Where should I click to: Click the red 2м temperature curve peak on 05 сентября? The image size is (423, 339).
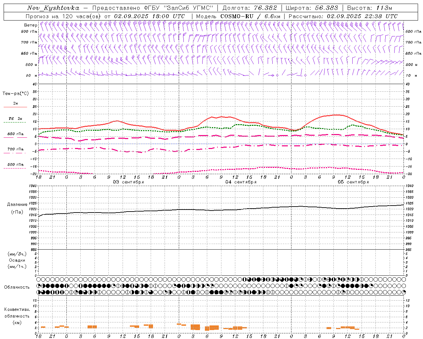click(336, 115)
